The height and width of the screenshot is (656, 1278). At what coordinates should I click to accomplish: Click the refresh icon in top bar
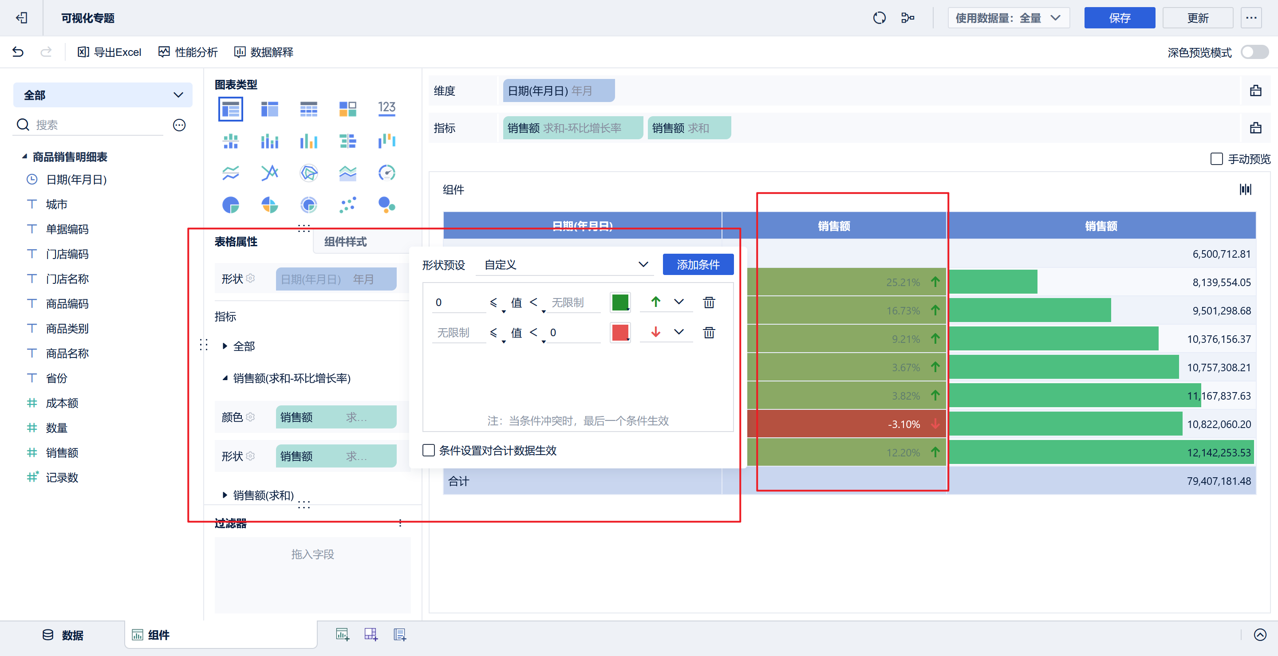pyautogui.click(x=879, y=18)
